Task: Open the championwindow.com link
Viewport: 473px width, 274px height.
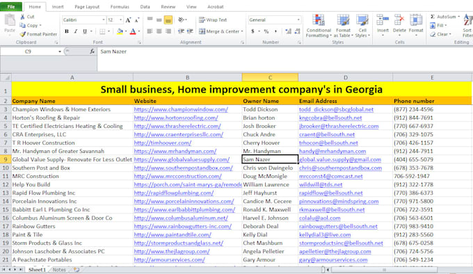Action: point(181,109)
